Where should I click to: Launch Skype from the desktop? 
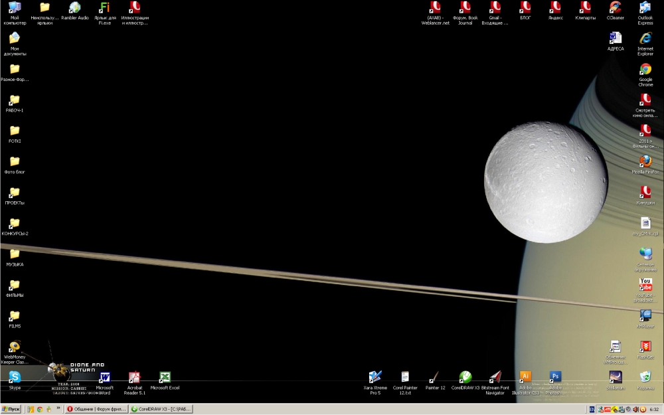[15, 380]
